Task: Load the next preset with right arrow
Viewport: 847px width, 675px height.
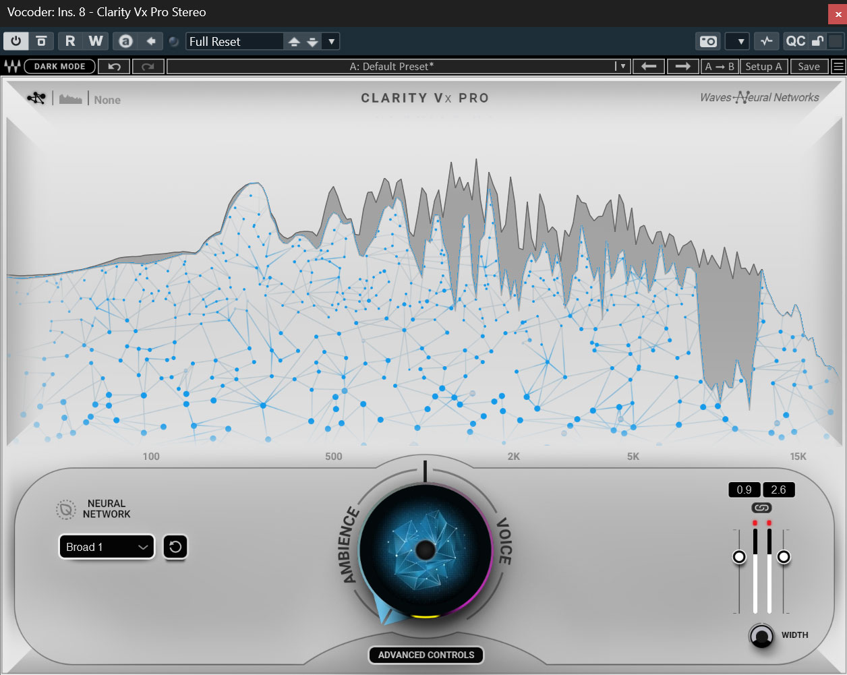Action: point(682,66)
